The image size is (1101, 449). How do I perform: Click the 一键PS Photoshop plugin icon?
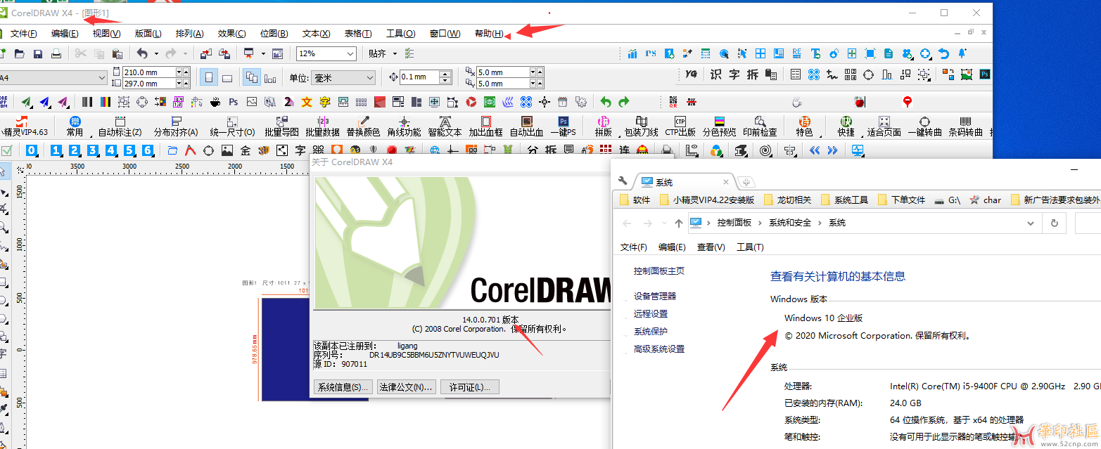tap(563, 126)
